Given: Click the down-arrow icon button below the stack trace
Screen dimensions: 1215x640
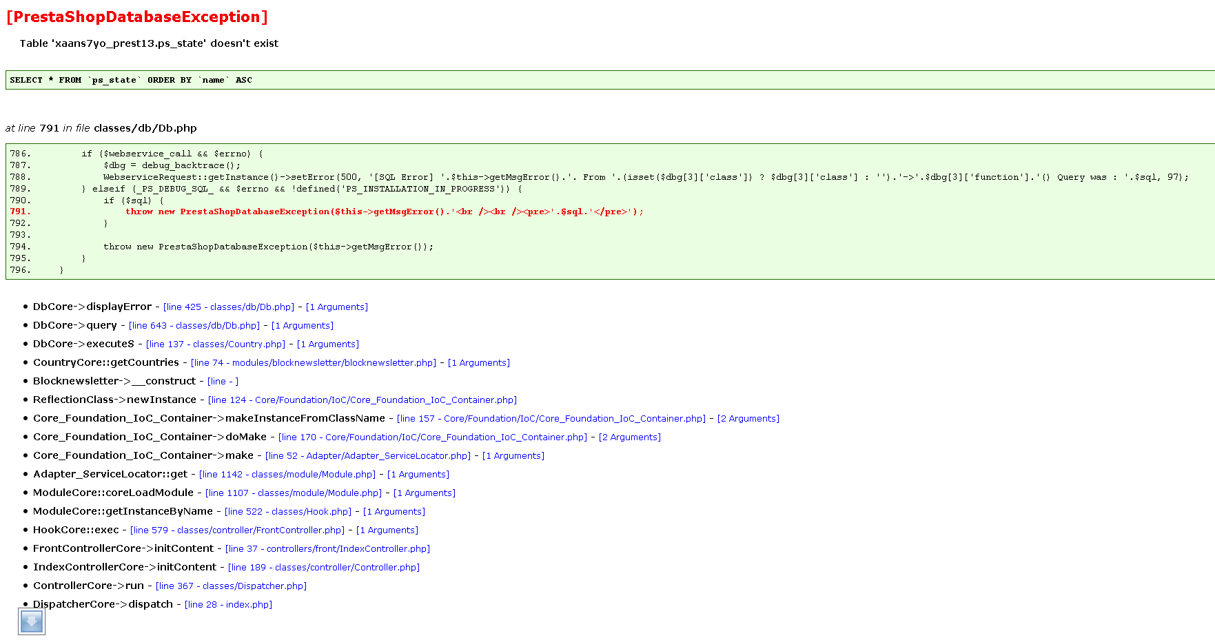Looking at the screenshot, I should [x=32, y=621].
